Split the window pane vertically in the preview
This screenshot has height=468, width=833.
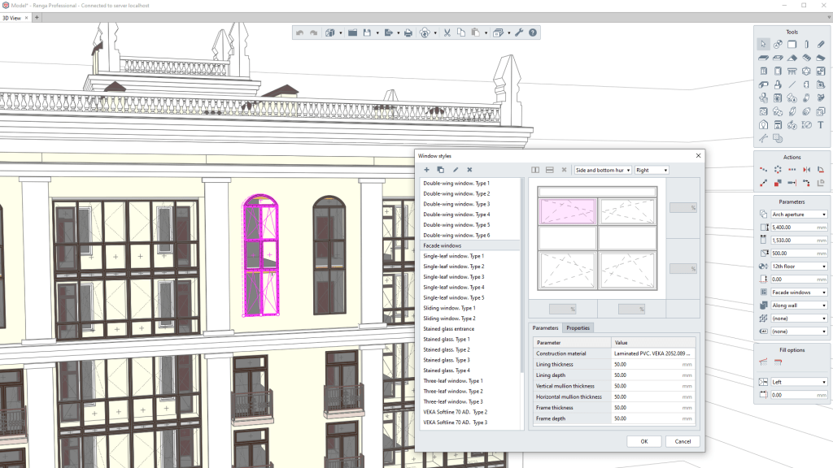(536, 170)
